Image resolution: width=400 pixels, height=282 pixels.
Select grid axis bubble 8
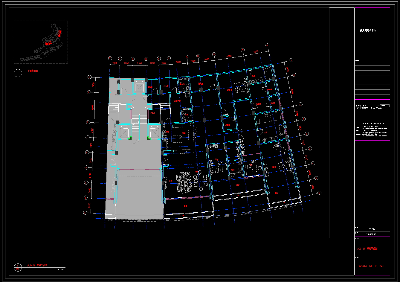click(x=120, y=59)
